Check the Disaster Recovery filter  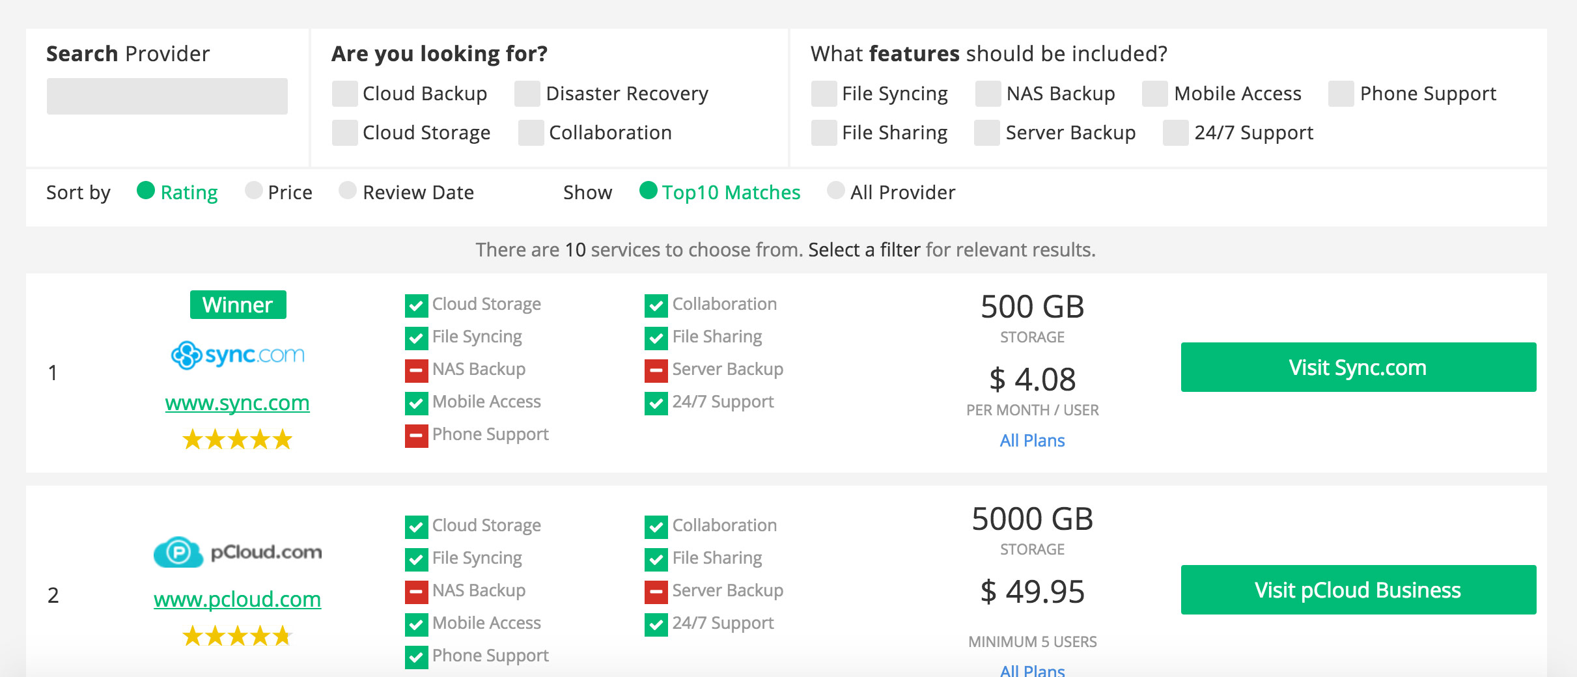click(527, 94)
